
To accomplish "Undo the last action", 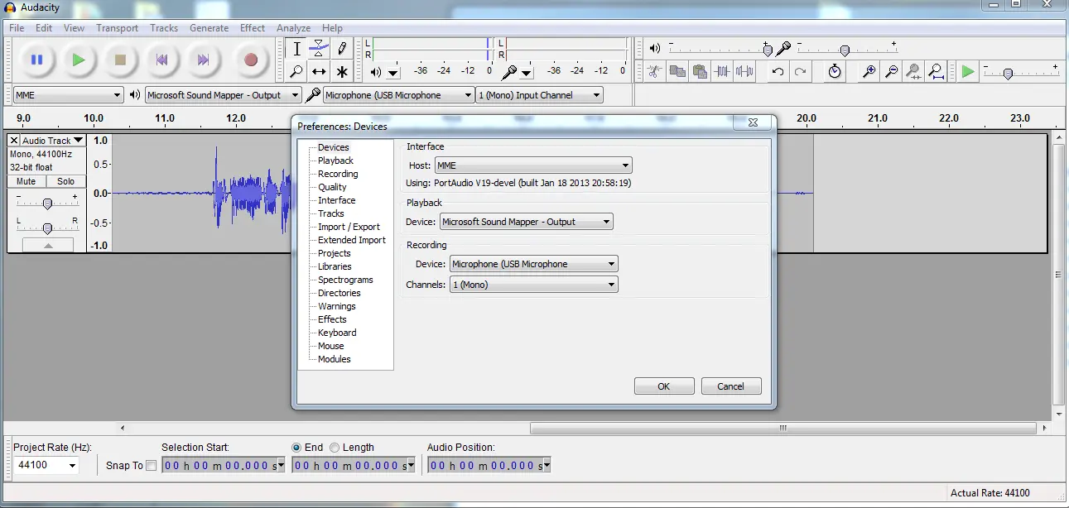I will pos(778,71).
